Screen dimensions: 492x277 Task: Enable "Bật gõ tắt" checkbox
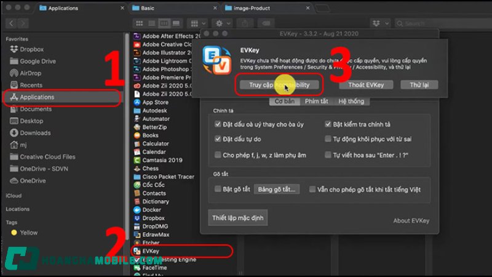[x=218, y=190]
